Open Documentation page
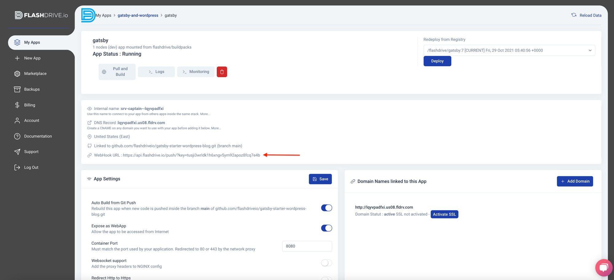Screen dimensions: 614x280 pyautogui.click(x=38, y=136)
